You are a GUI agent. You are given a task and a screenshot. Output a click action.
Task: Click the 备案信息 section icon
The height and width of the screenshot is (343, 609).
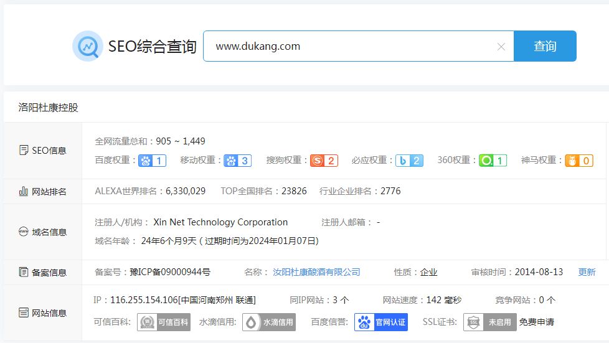point(23,272)
